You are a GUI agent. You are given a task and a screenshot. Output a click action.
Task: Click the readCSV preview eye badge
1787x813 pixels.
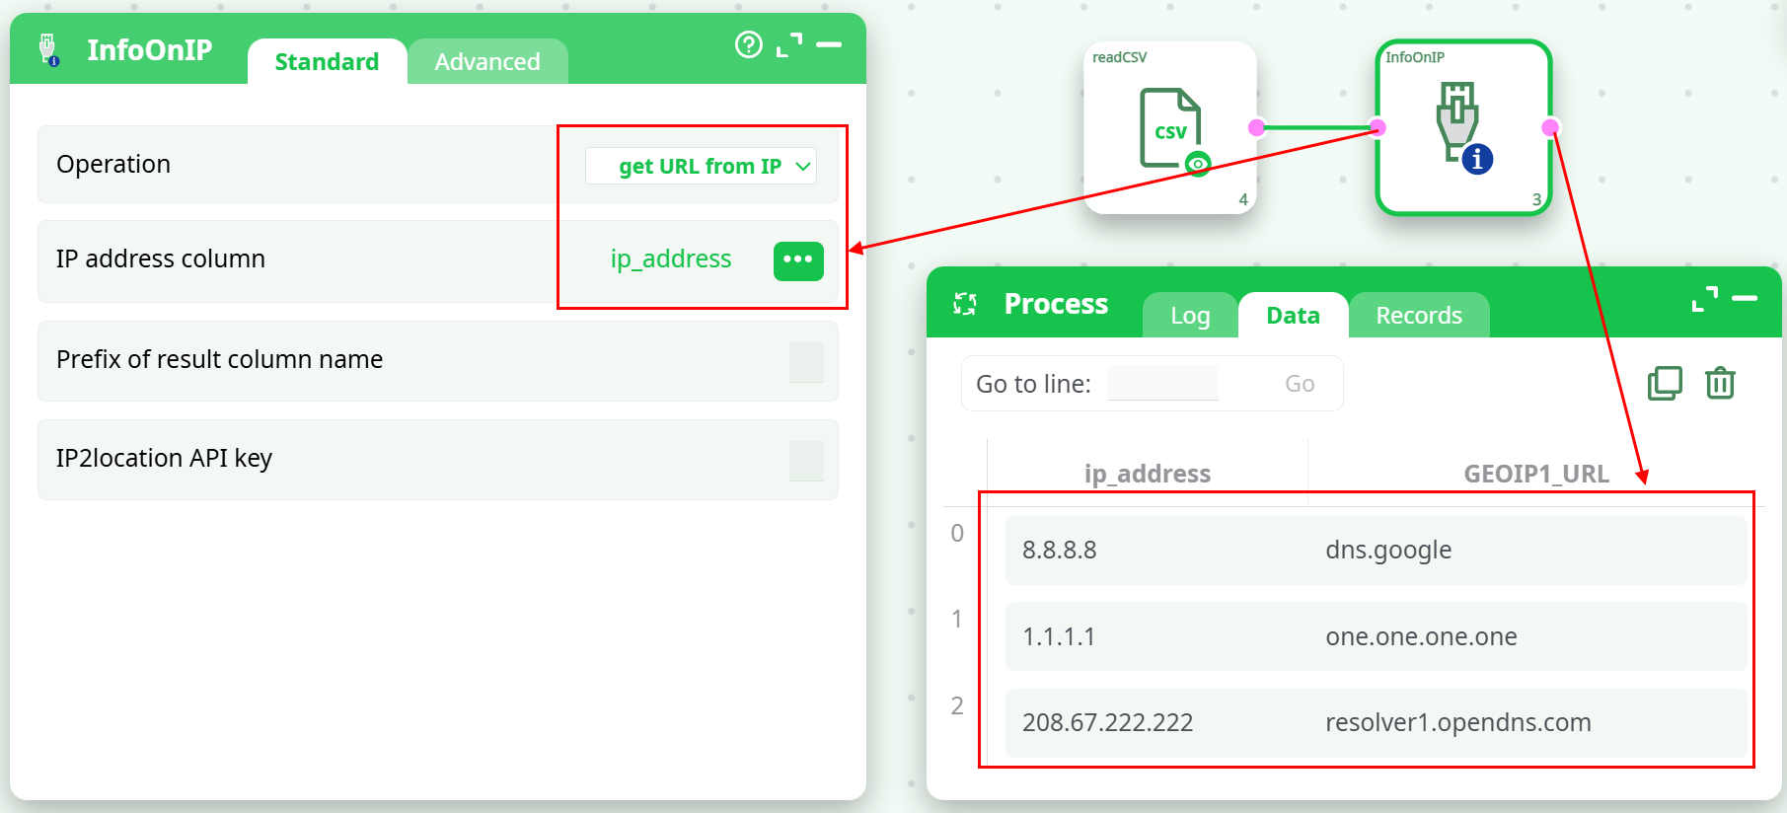click(x=1198, y=164)
